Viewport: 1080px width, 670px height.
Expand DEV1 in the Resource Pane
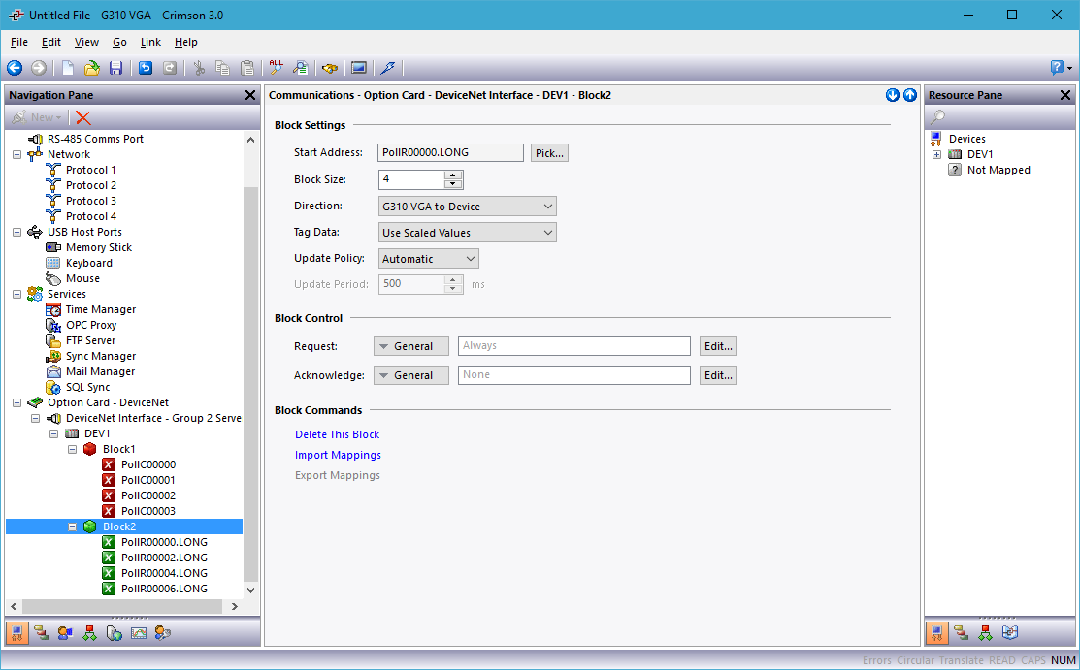936,154
